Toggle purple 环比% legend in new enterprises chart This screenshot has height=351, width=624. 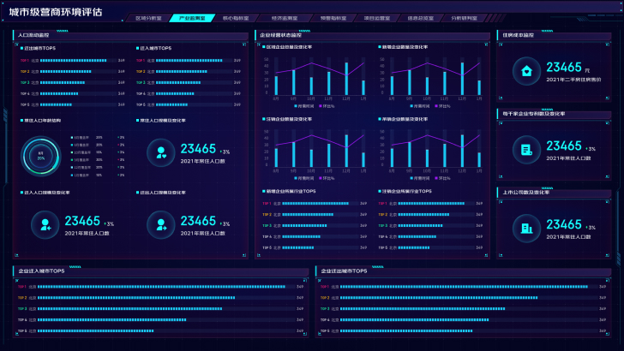[442, 106]
